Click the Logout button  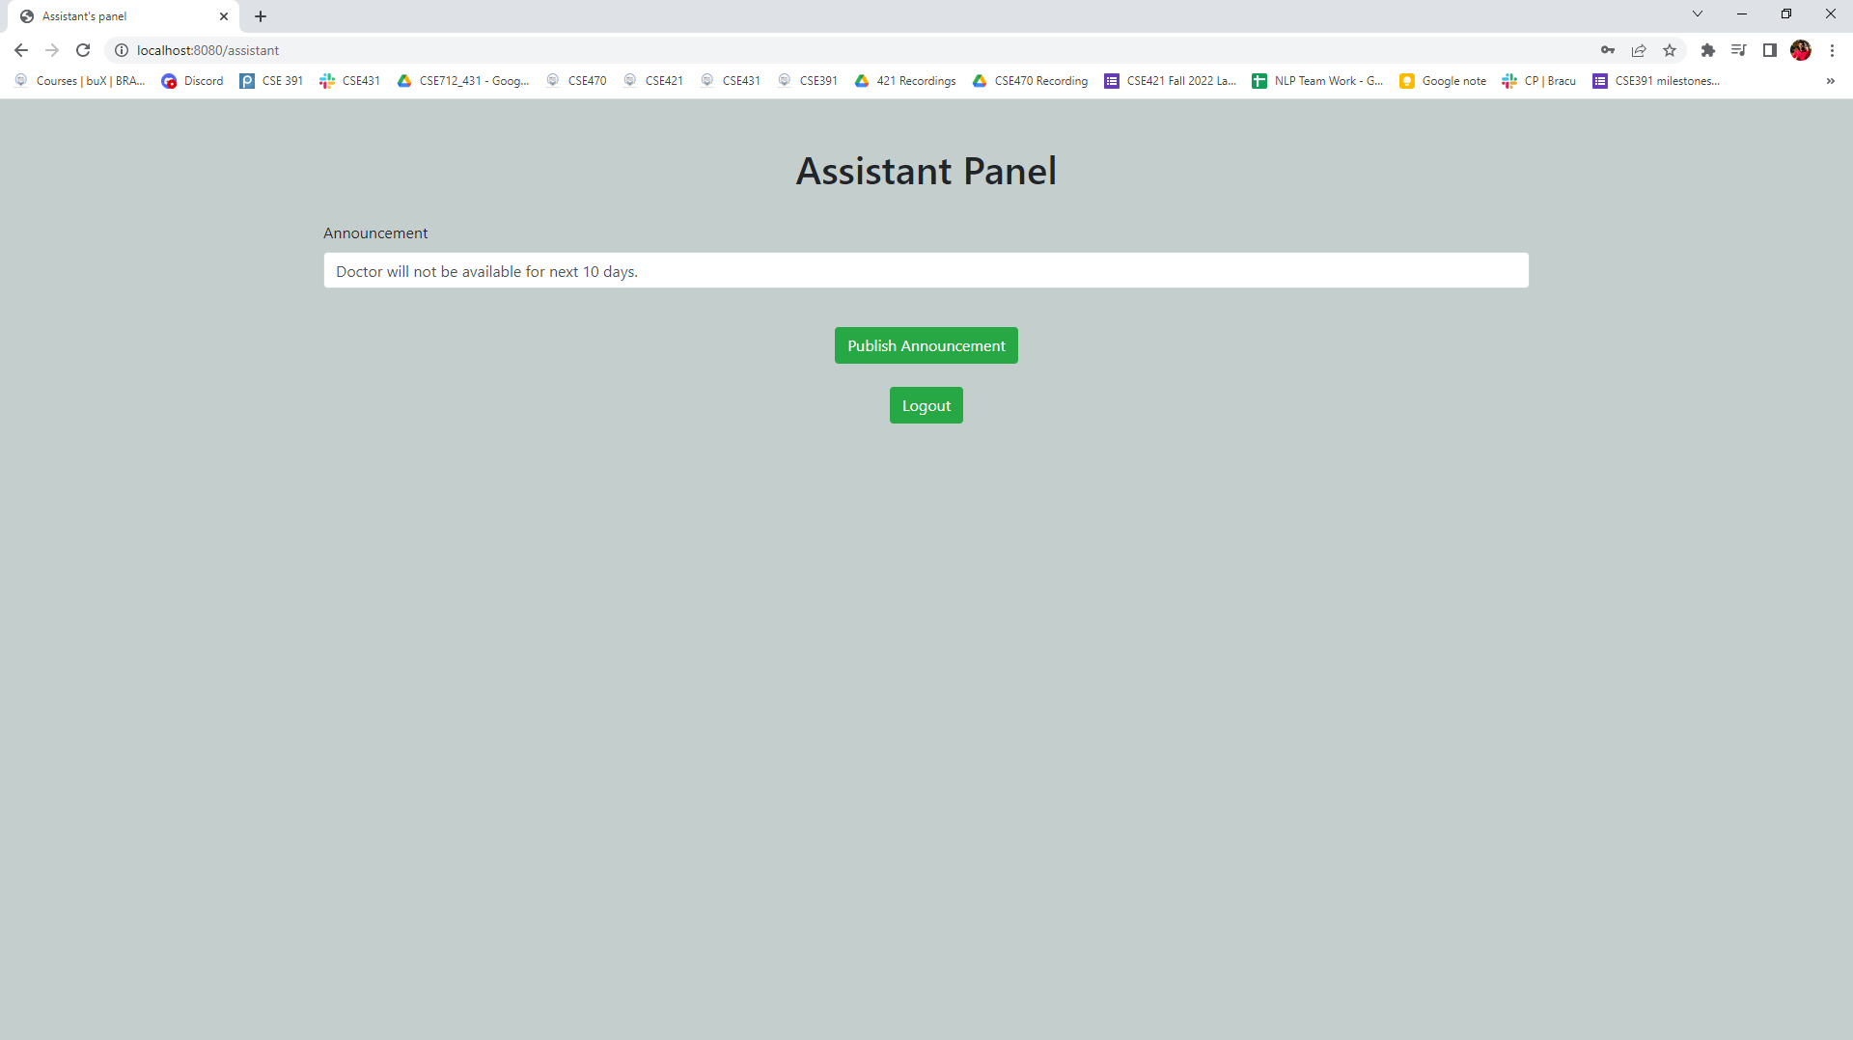pos(926,404)
